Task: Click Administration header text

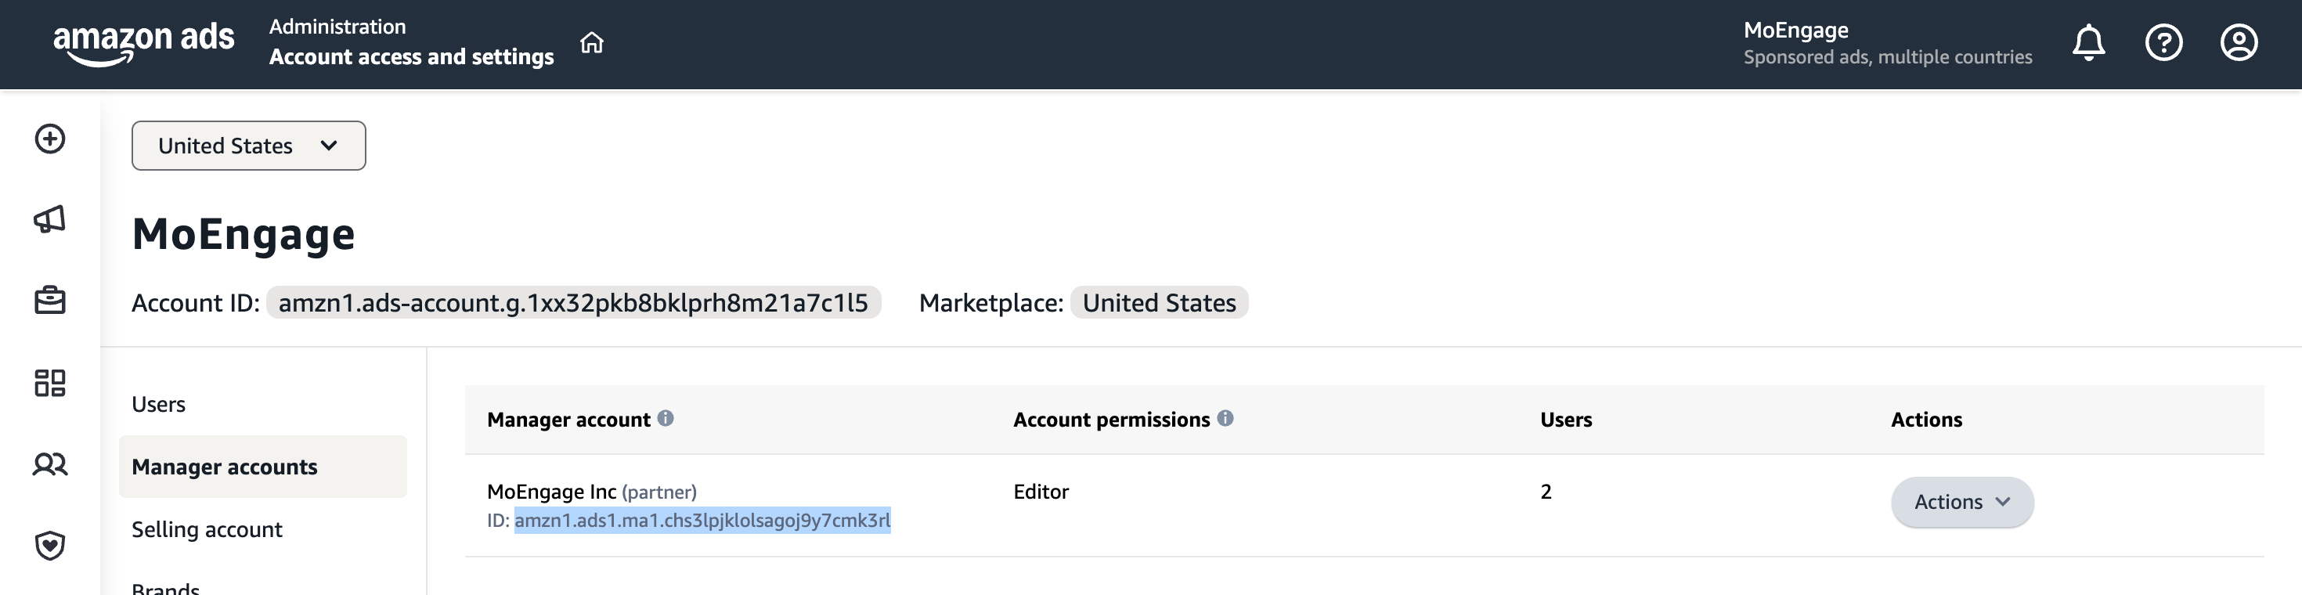Action: click(x=337, y=27)
